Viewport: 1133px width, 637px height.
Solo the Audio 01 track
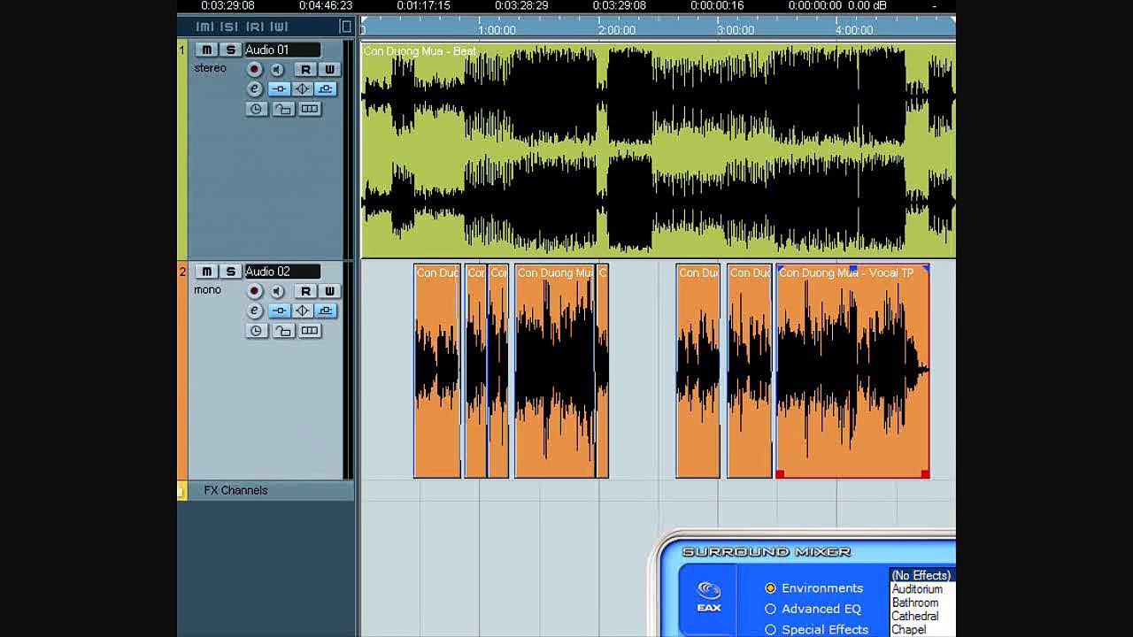(230, 50)
